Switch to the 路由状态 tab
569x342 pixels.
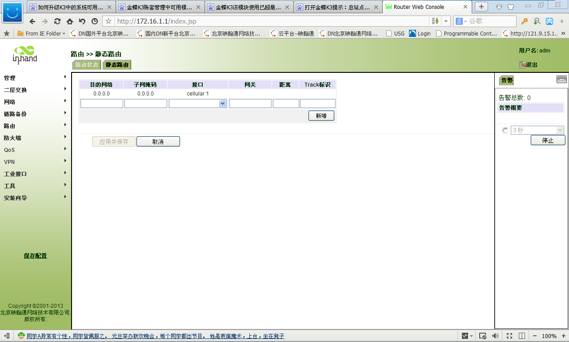tap(87, 65)
